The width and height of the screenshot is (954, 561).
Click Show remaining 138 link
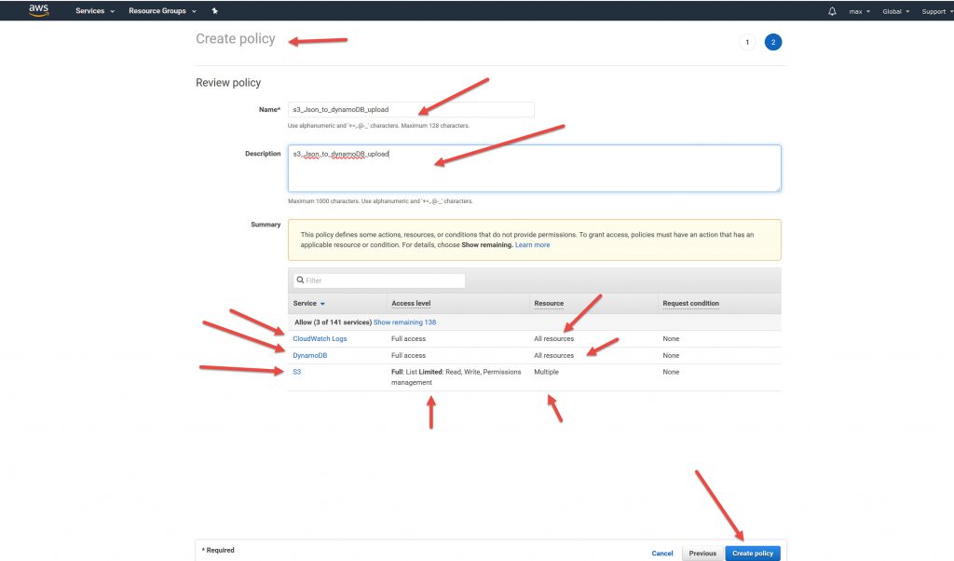(404, 322)
